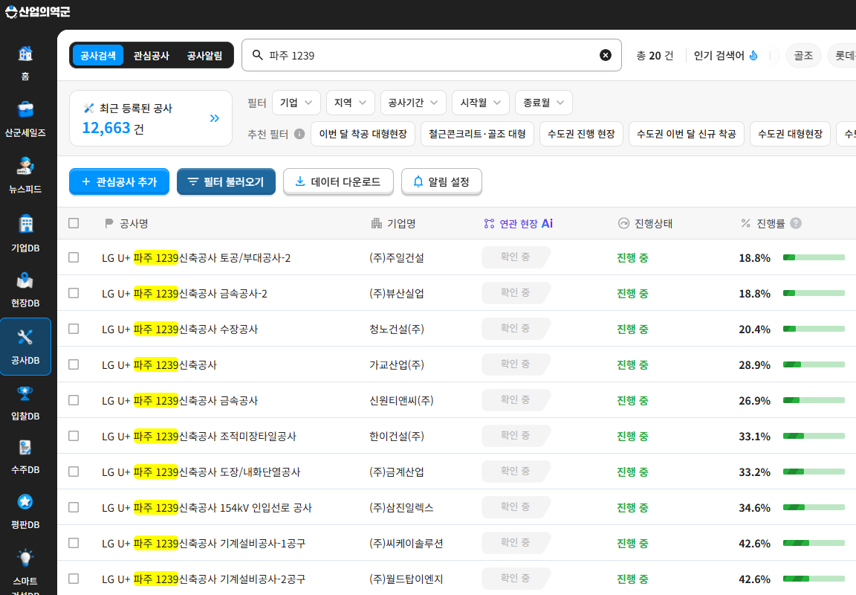Select the 골조 popular keyword chip
Viewport: 856px width, 595px height.
(x=803, y=55)
